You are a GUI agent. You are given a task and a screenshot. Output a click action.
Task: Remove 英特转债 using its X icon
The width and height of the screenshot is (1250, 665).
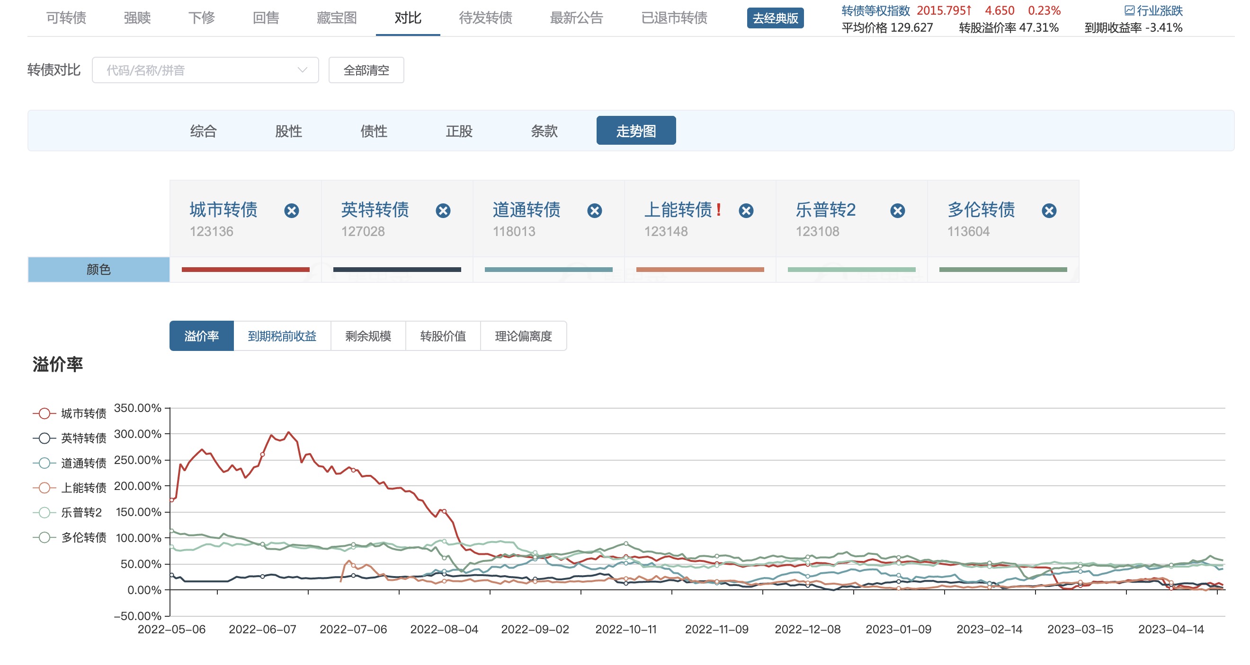tap(443, 211)
